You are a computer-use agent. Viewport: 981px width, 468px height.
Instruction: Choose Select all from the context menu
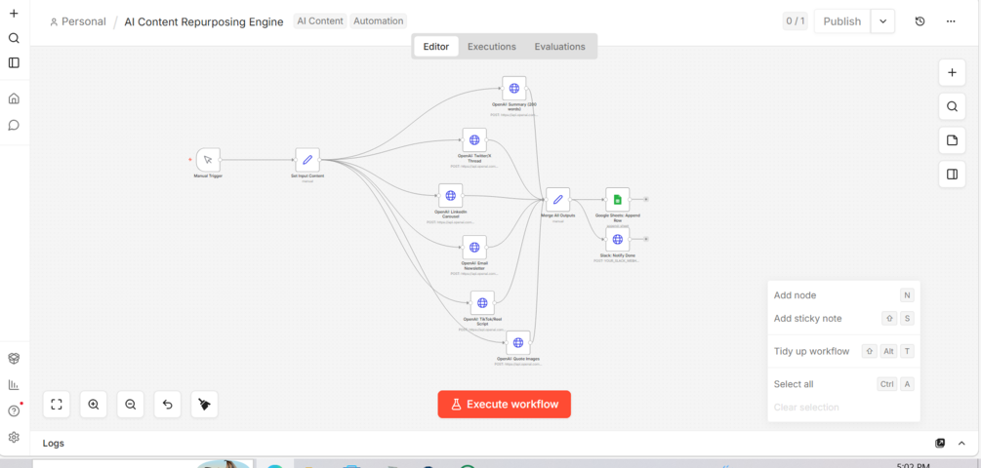tap(843, 384)
